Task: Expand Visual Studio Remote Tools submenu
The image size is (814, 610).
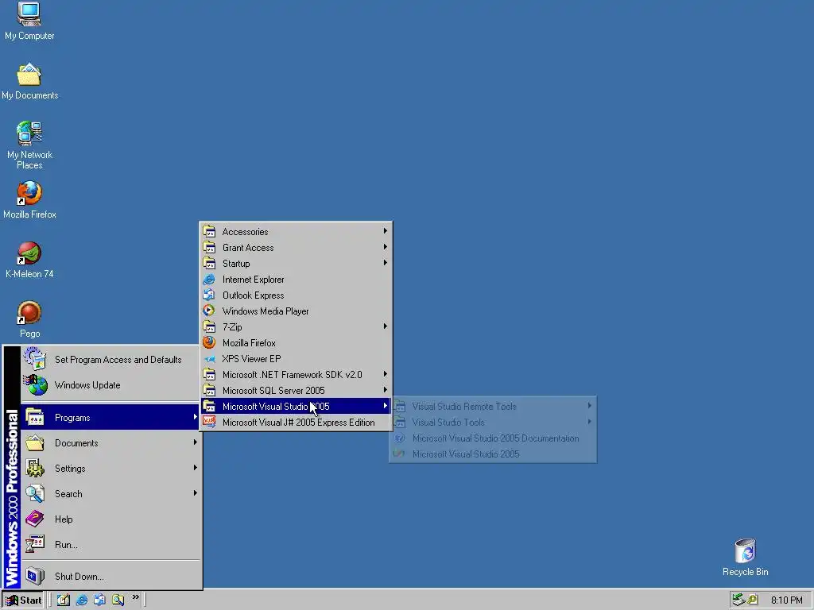Action: coord(493,407)
